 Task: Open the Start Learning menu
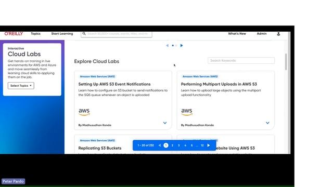click(62, 34)
